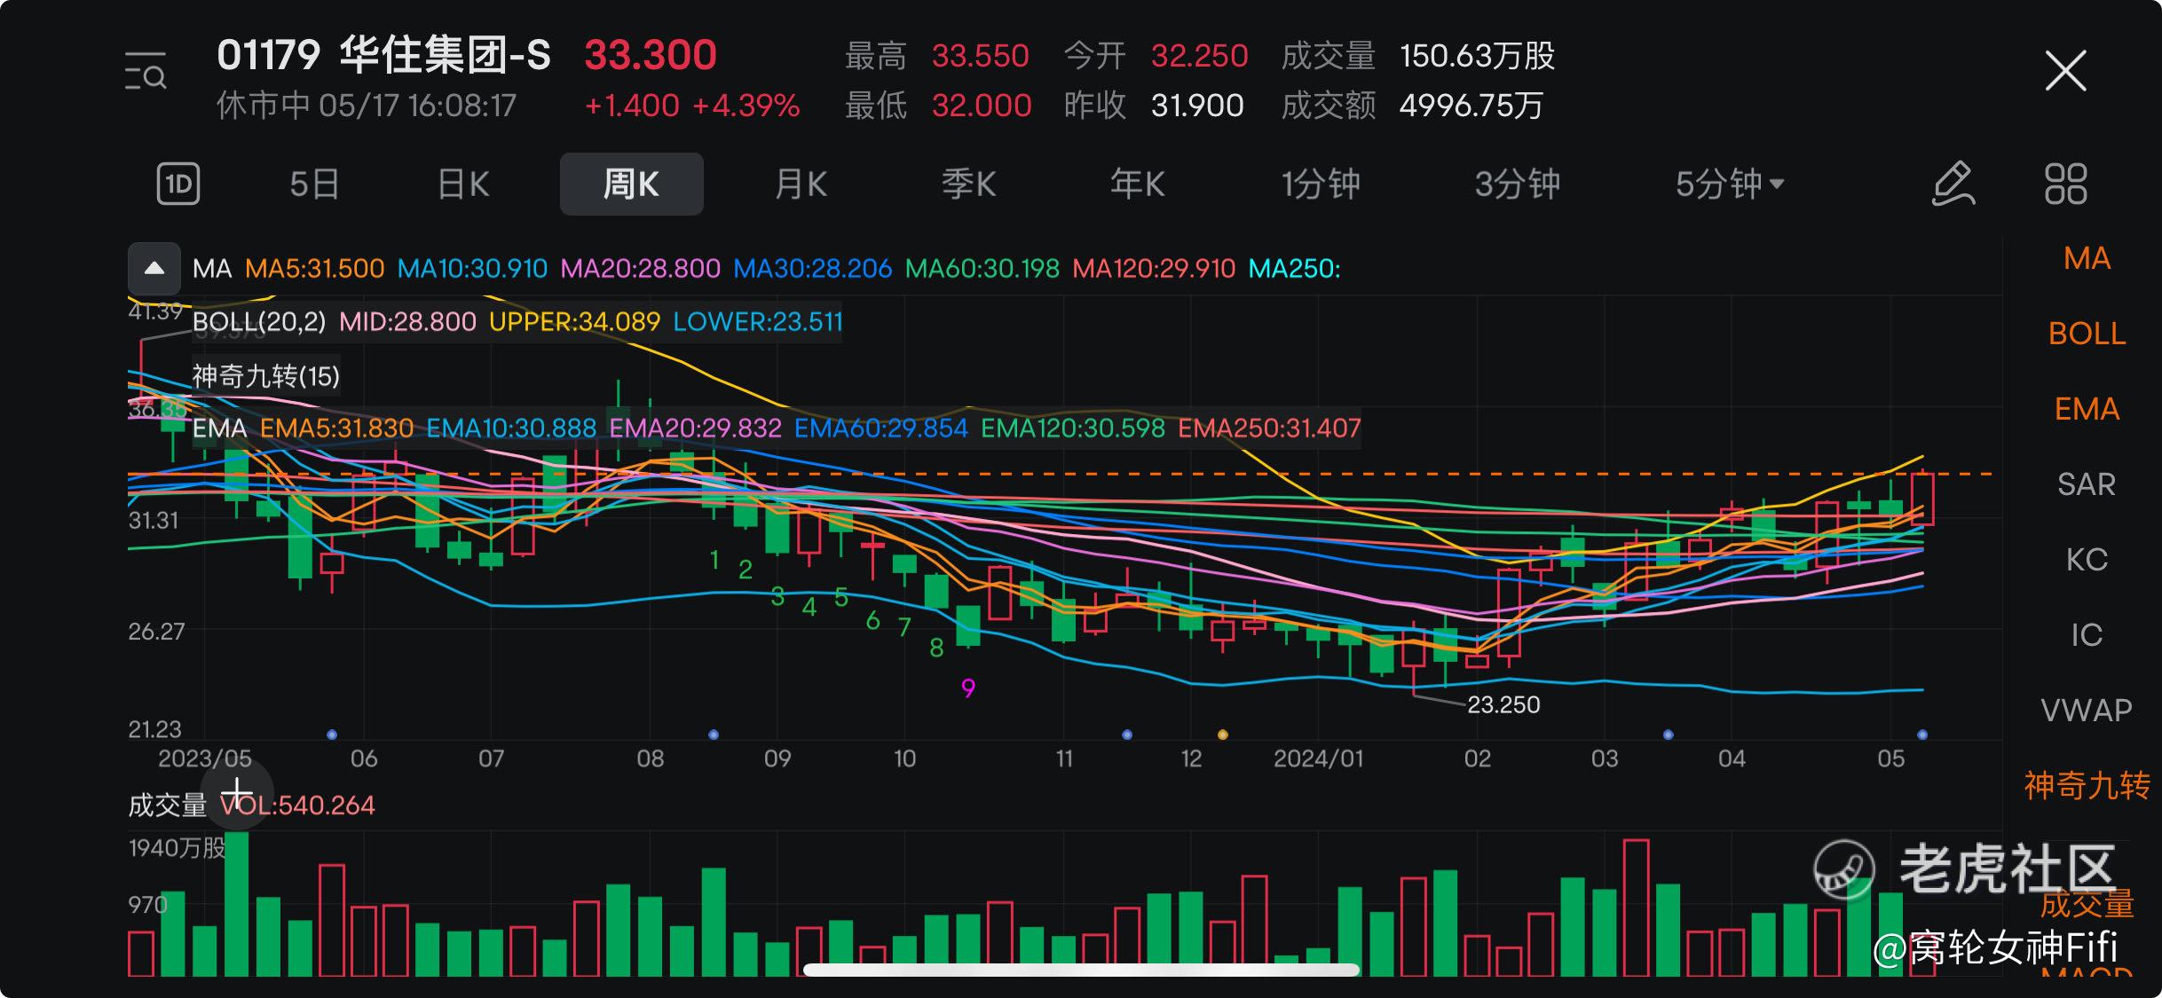
Task: Switch to the 5日 chart tab
Action: 314,184
